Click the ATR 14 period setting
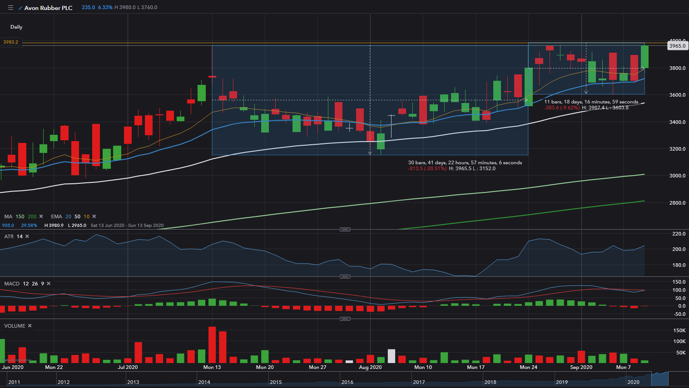 [20, 236]
